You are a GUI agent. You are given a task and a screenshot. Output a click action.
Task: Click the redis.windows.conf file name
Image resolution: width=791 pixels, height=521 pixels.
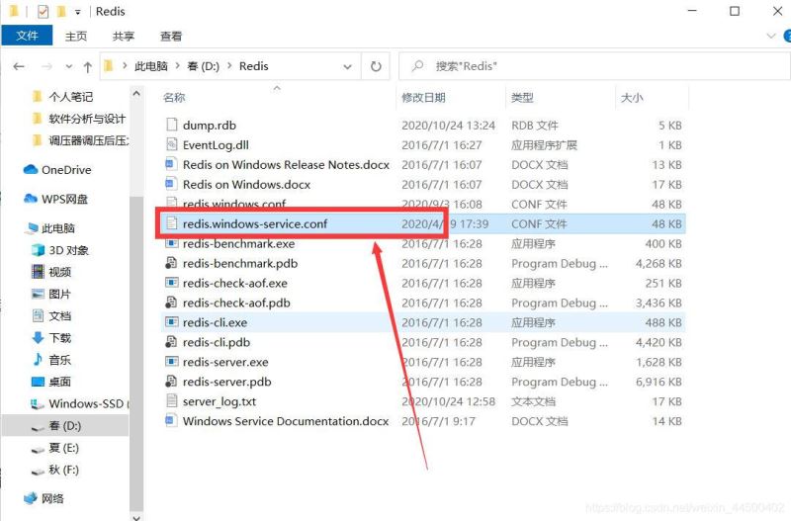click(234, 204)
